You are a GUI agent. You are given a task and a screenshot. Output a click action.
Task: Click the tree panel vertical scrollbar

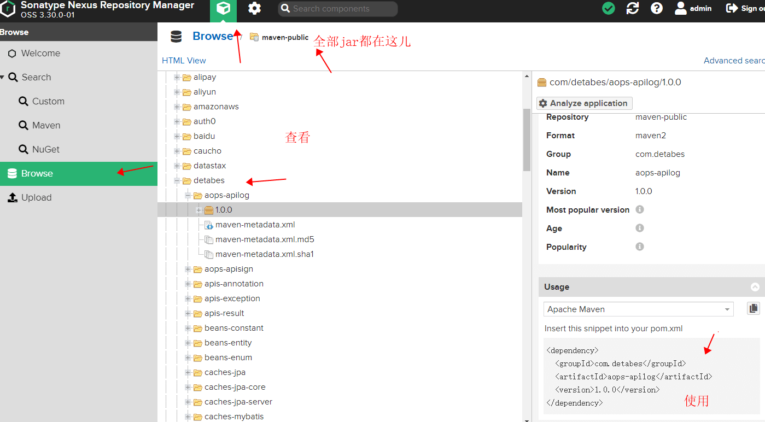pyautogui.click(x=527, y=140)
